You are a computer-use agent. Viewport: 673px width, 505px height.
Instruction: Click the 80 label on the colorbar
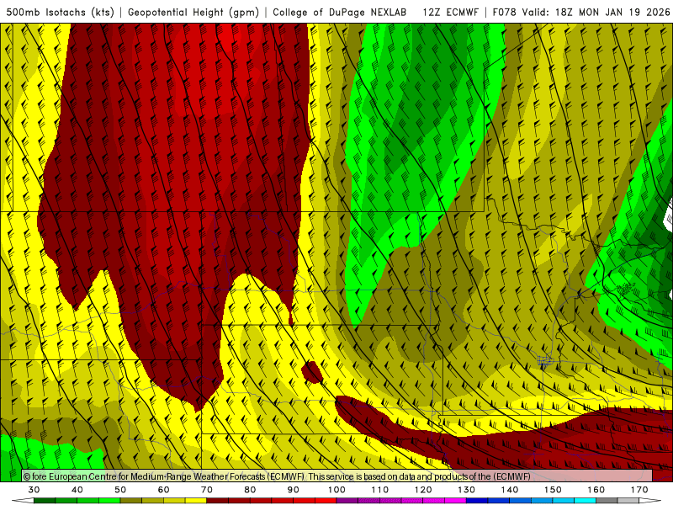point(250,490)
